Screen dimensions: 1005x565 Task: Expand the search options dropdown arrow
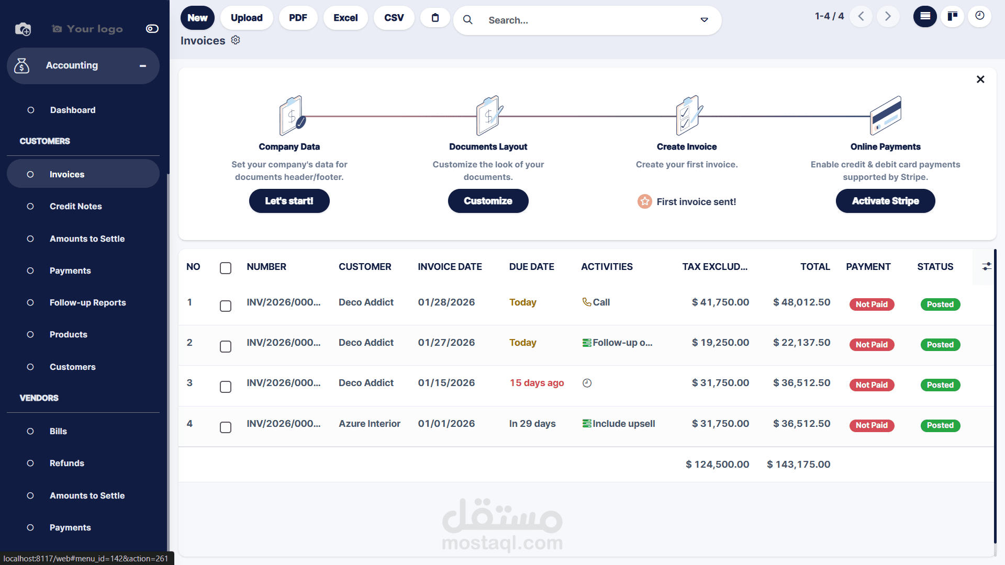tap(704, 20)
